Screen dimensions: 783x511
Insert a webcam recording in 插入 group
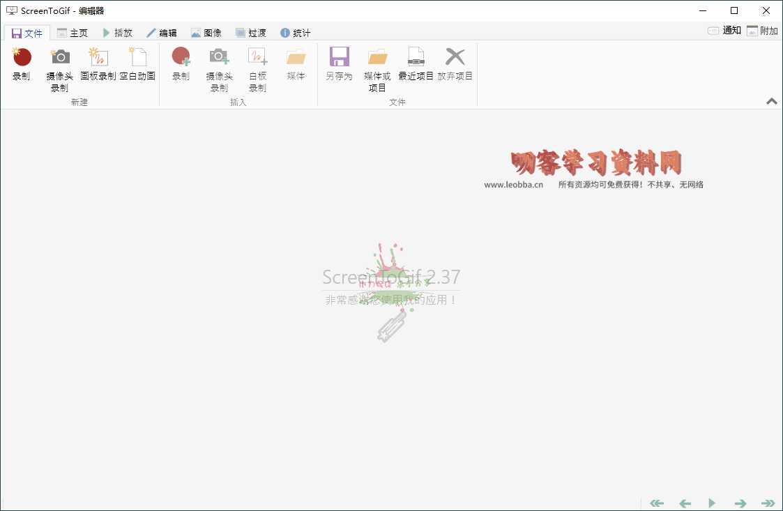[x=219, y=70]
